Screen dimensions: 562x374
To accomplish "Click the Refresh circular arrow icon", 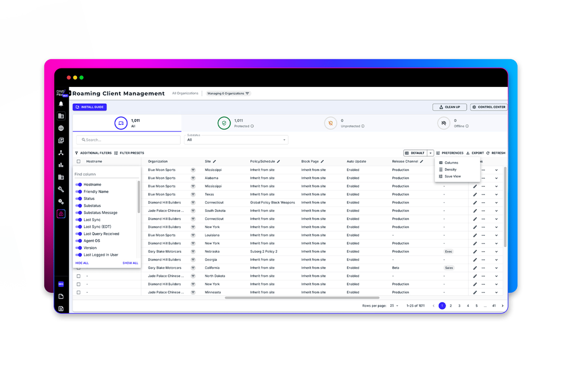I will coord(488,153).
